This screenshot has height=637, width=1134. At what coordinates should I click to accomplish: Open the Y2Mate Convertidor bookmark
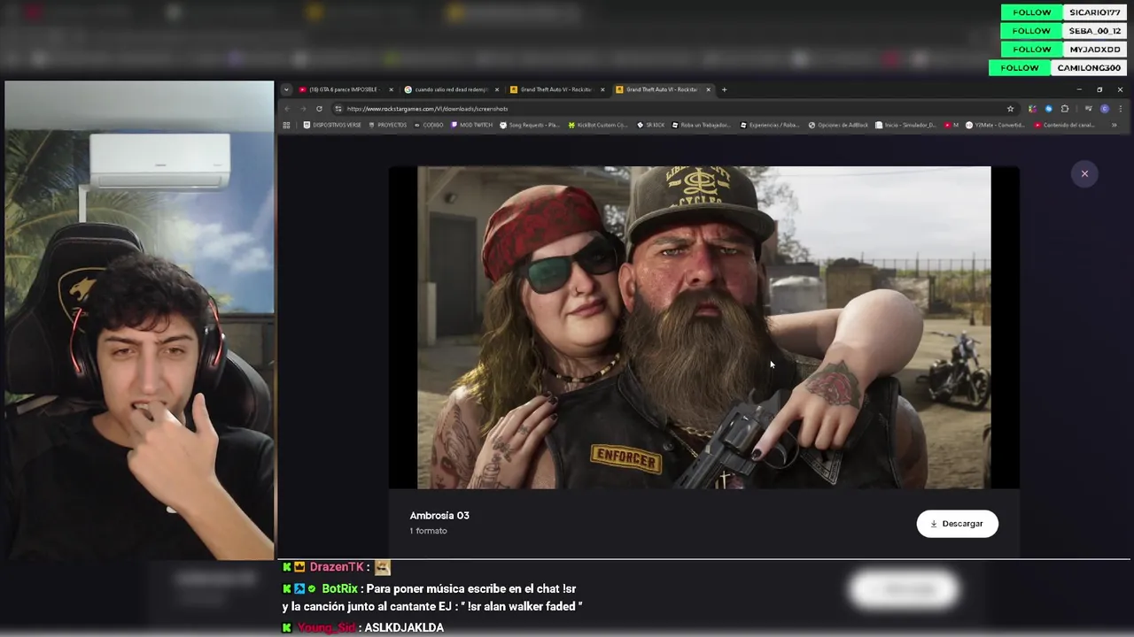[995, 125]
